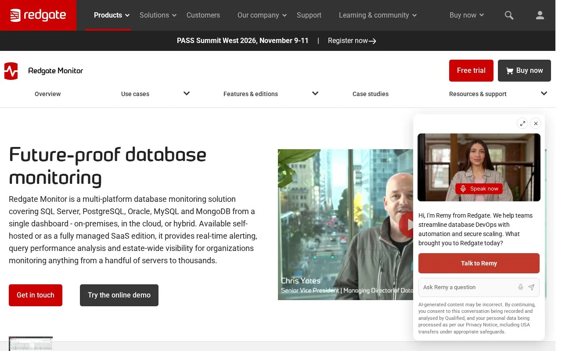Expand the Products dropdown menu
The image size is (562, 351).
pyautogui.click(x=112, y=15)
